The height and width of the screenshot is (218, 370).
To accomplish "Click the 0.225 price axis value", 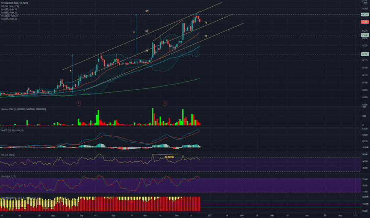I will click(365, 46).
